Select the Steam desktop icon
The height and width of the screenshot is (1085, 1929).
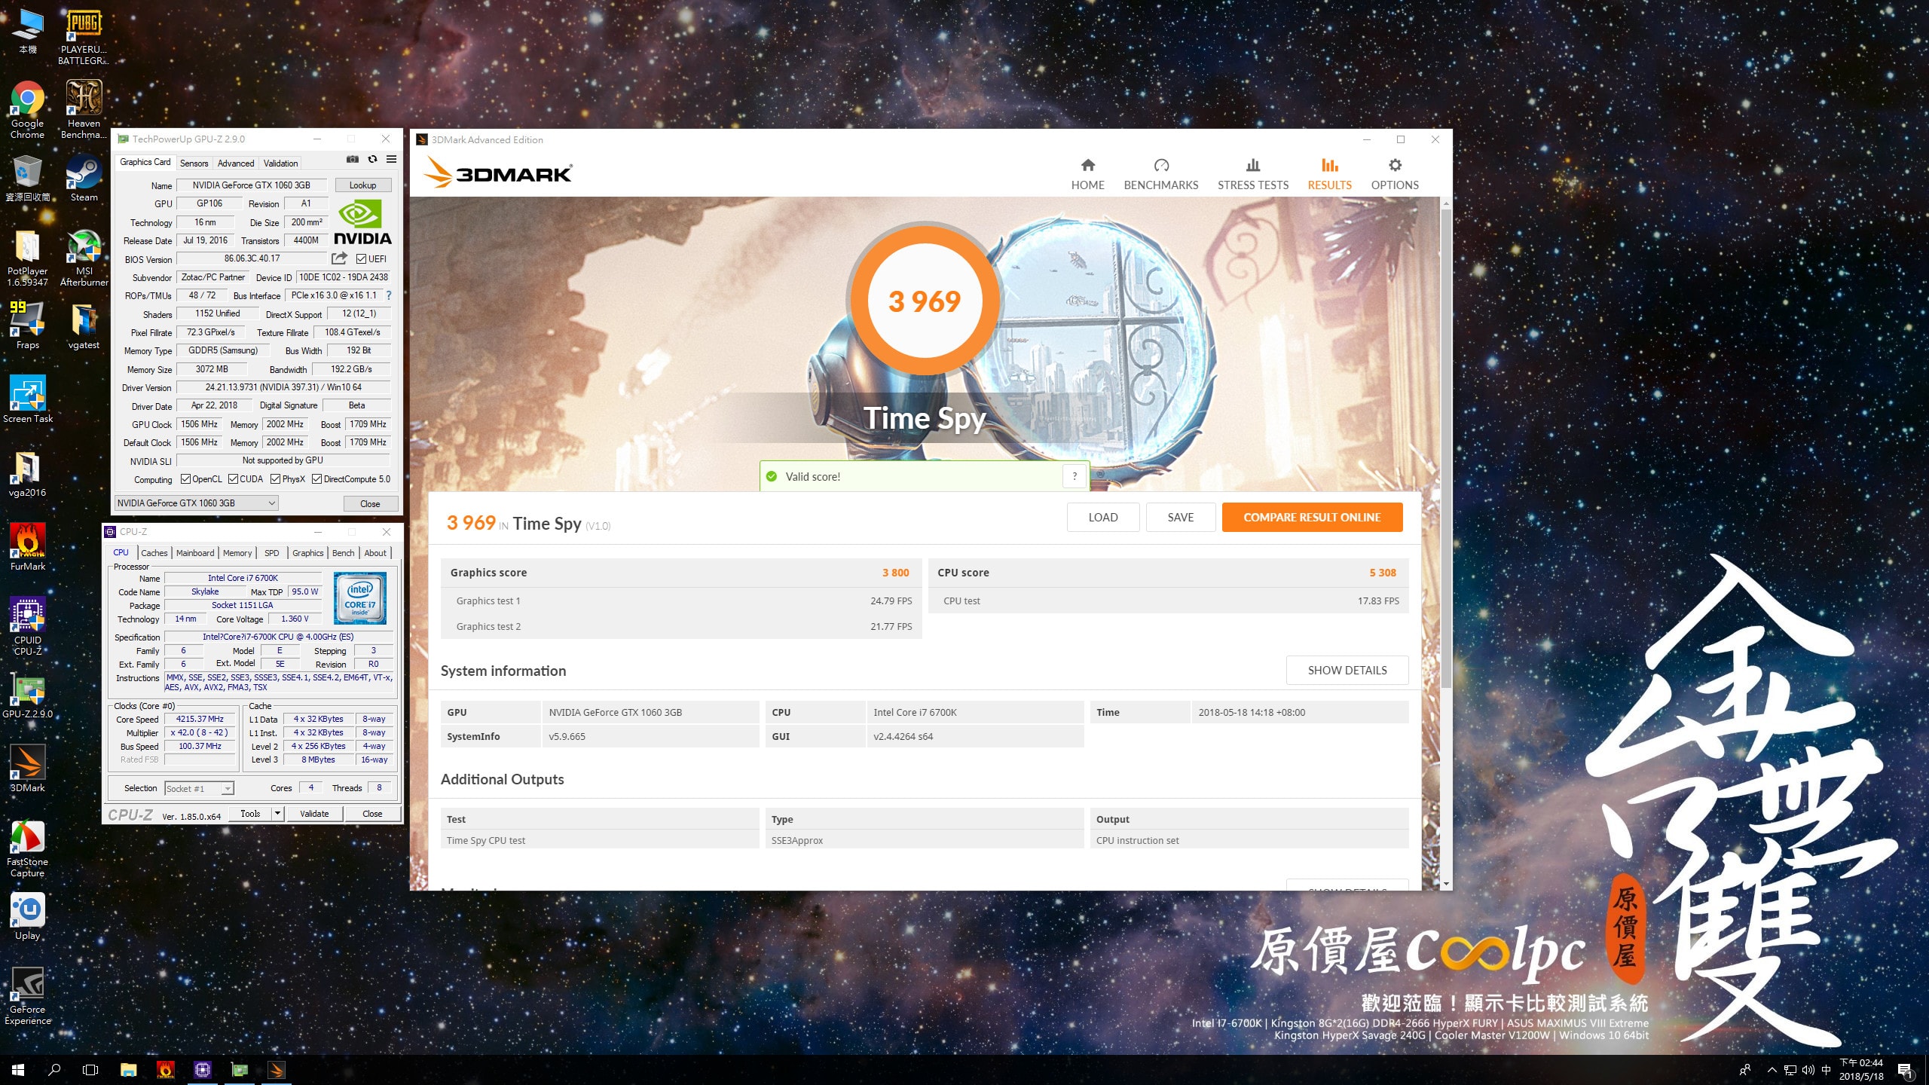coord(84,179)
